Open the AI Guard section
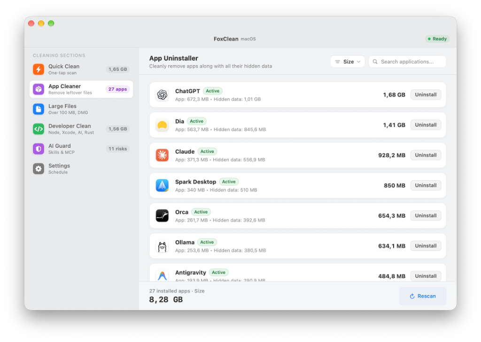This screenshot has width=481, height=342. coord(81,149)
